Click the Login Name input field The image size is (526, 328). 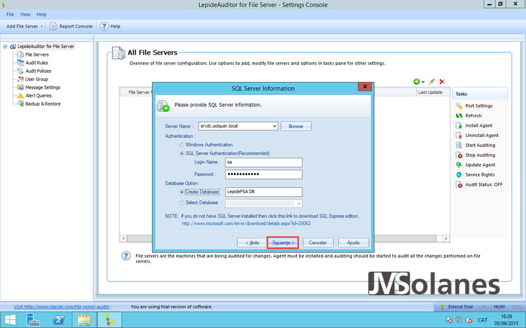[x=264, y=162]
